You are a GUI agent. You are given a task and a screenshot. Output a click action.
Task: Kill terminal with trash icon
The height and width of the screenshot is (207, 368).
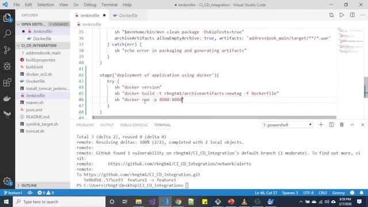pyautogui.click(x=342, y=125)
